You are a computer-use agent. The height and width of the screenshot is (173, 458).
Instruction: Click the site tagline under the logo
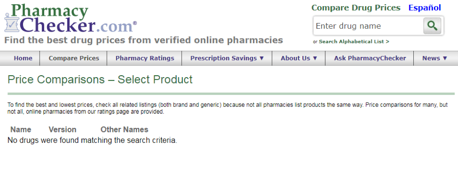[143, 40]
